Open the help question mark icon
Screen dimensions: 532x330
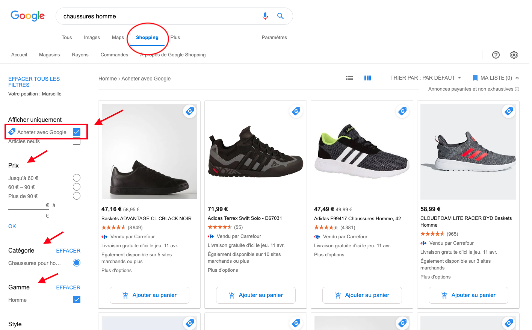point(496,55)
